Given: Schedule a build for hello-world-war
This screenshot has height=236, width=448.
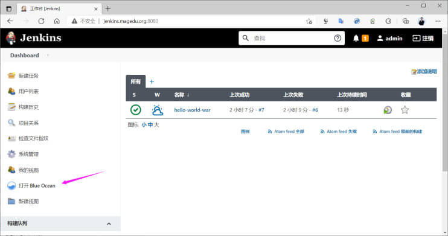Looking at the screenshot, I should click(388, 110).
